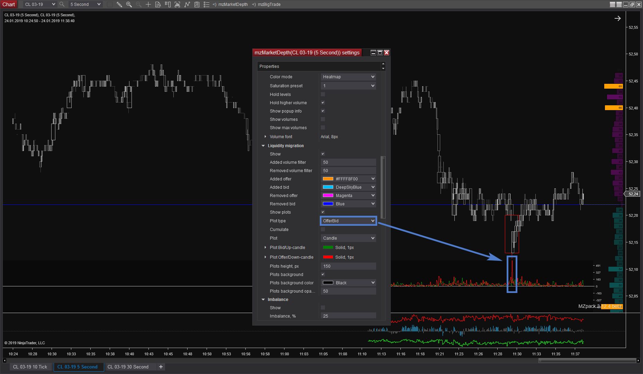Click Plots background opacity value field
Screen dimensions: 643x374
coord(348,291)
